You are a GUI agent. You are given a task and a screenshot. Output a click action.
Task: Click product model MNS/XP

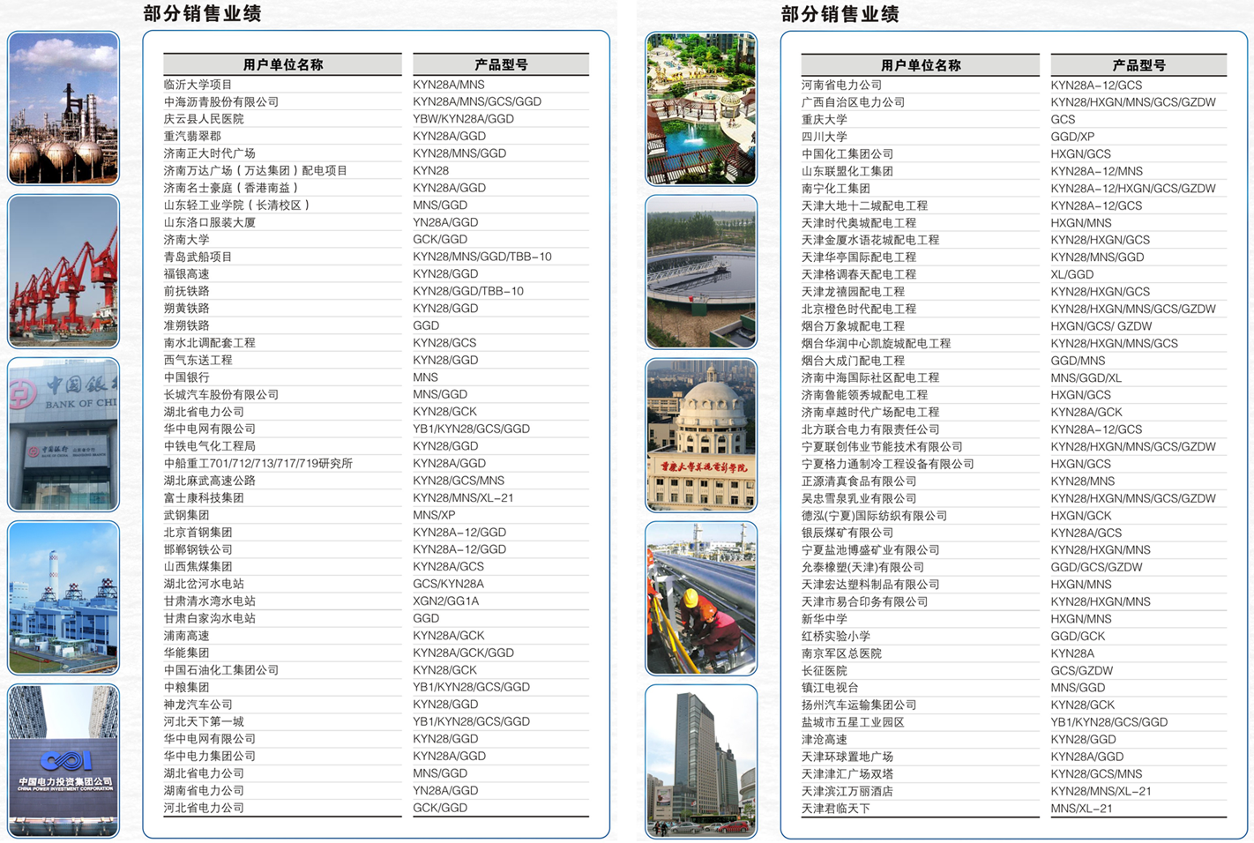pos(434,515)
